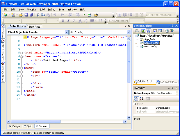Click the Nest Related Files icon in Solution Explorer
Viewport: 180px width, 136px height.
[x=148, y=31]
